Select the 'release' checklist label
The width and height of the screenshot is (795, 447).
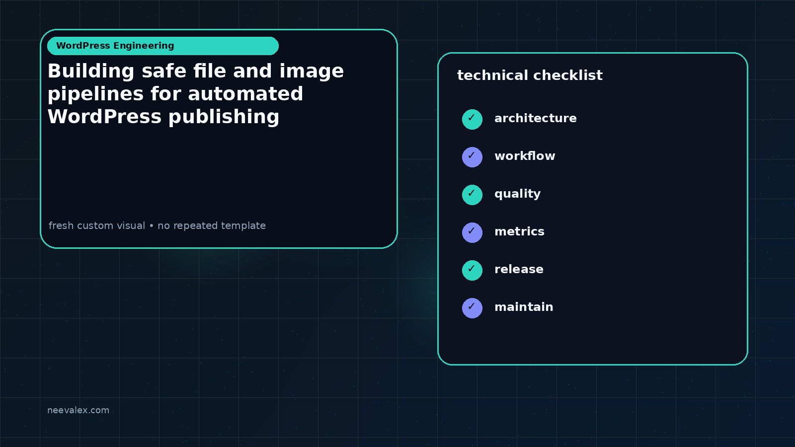[519, 269]
